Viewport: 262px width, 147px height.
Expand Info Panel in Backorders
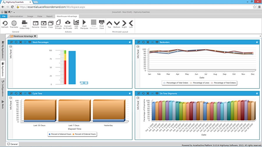(138, 46)
